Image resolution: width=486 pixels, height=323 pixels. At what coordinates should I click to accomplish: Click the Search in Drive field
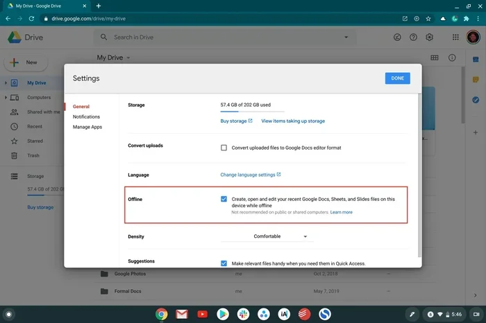click(x=225, y=37)
